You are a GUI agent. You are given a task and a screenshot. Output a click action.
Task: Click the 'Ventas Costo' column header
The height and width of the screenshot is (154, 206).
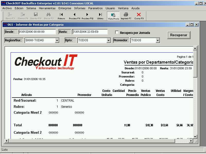pyautogui.click(x=160, y=93)
